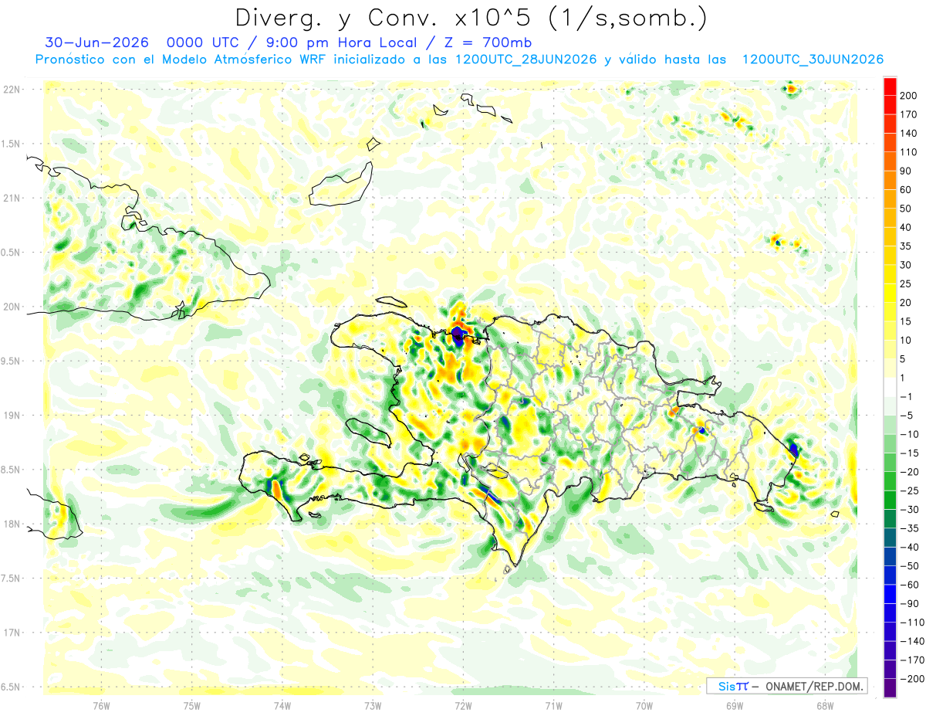
Task: Click the colorbar value "35"
Action: 906,246
